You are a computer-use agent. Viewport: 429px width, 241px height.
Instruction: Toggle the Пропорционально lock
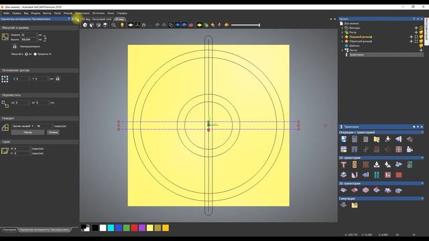coord(15,46)
